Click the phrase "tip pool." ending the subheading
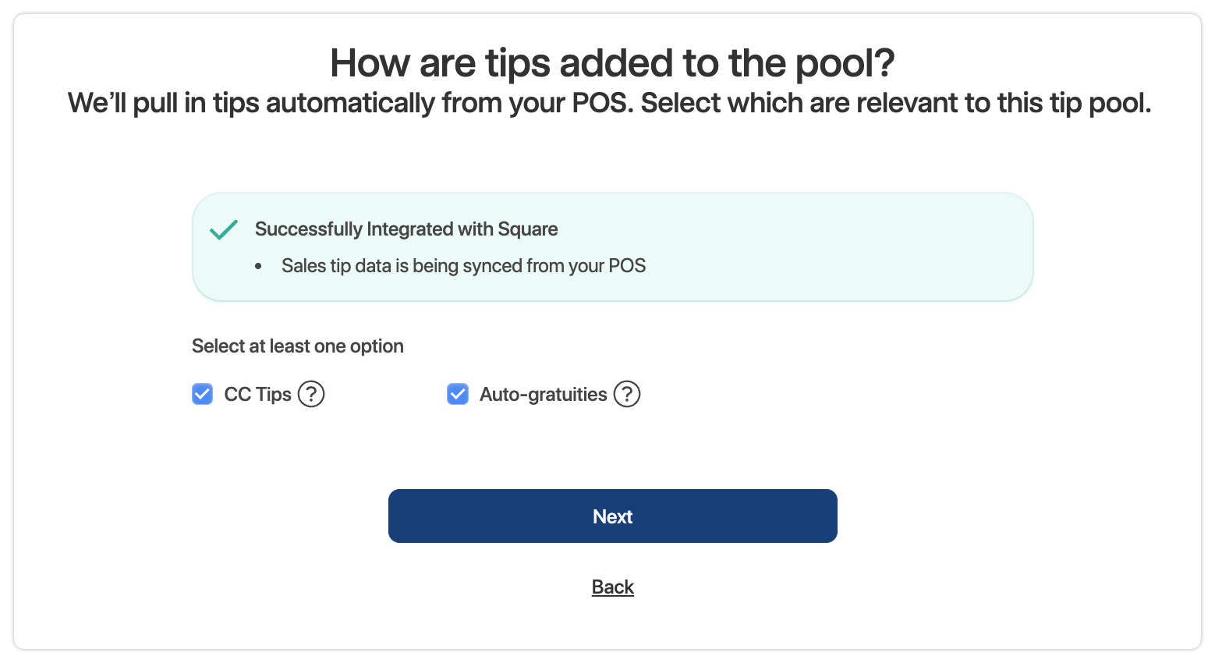 (1100, 103)
